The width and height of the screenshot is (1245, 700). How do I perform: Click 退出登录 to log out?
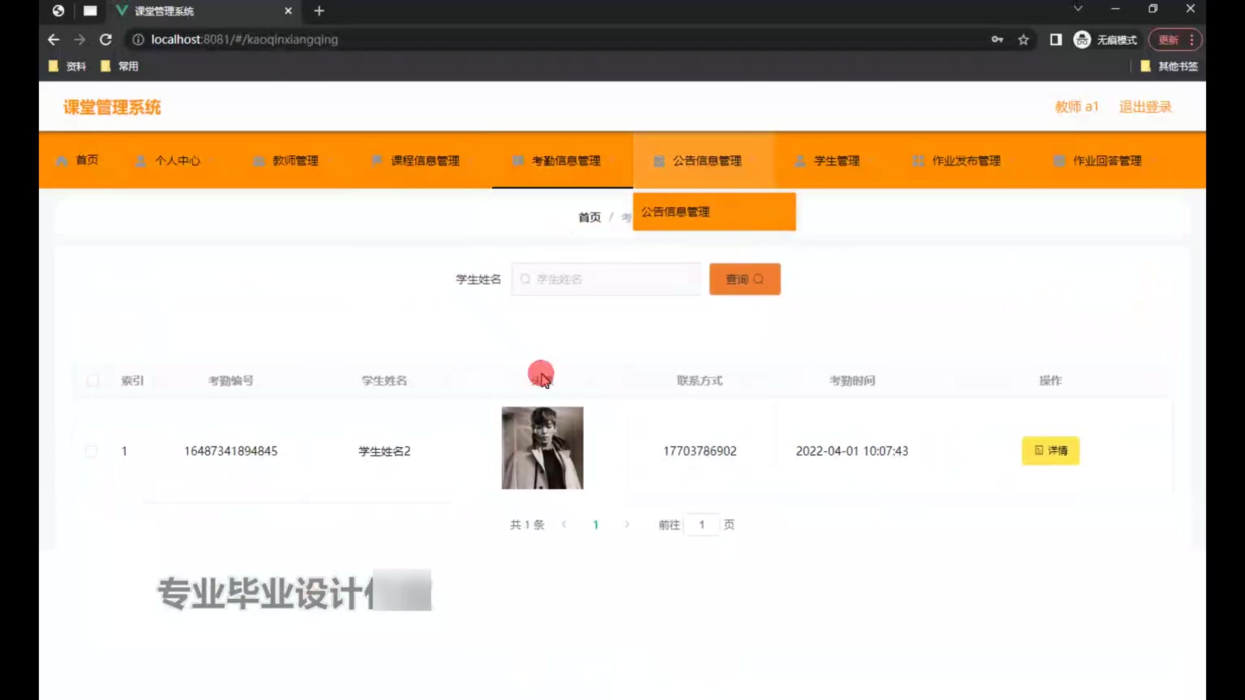1145,107
